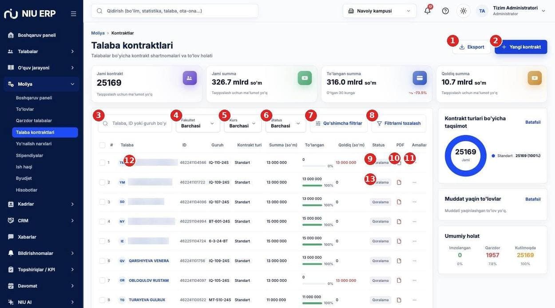Click the Xabarlar chat icon in sidebar
This screenshot has height=308, width=555.
tap(11, 237)
